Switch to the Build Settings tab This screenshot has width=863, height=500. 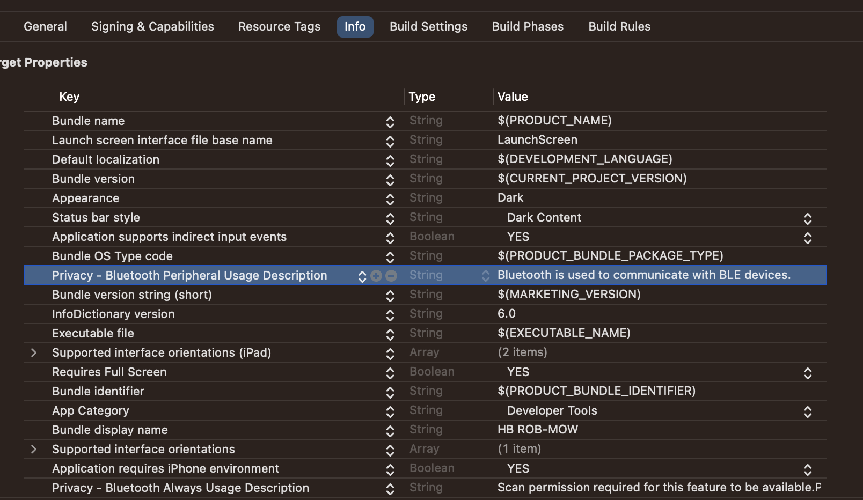pyautogui.click(x=428, y=26)
